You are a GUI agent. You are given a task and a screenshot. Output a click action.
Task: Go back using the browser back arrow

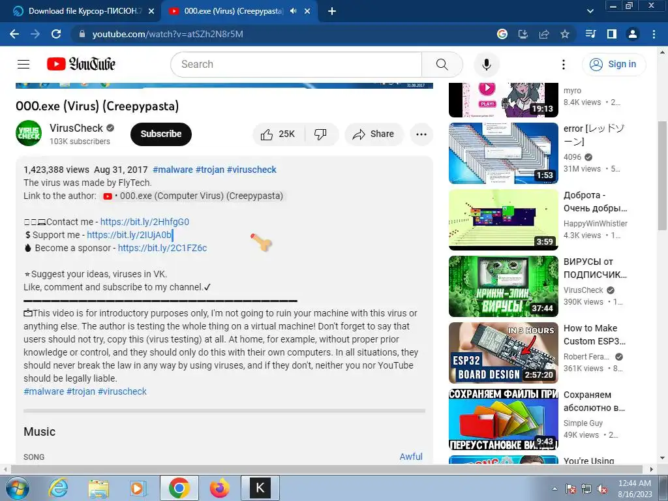(14, 34)
